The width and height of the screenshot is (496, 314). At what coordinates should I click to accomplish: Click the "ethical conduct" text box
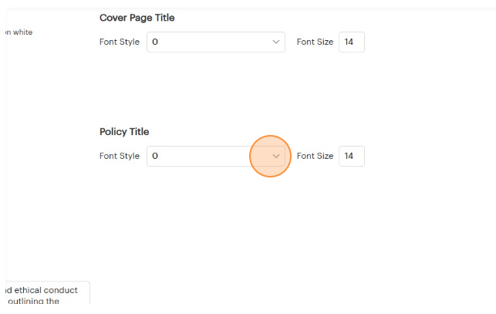point(45,291)
